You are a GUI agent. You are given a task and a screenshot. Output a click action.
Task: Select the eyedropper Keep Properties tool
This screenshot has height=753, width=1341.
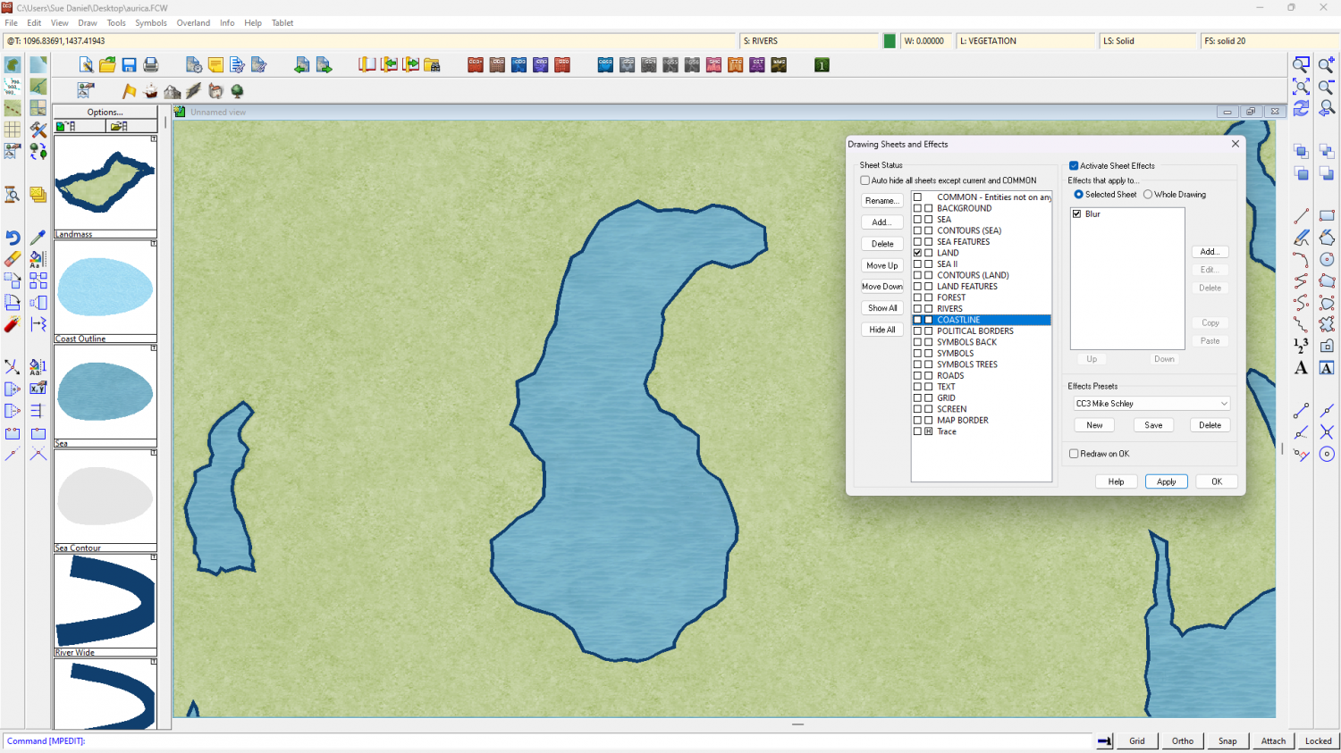click(x=38, y=238)
